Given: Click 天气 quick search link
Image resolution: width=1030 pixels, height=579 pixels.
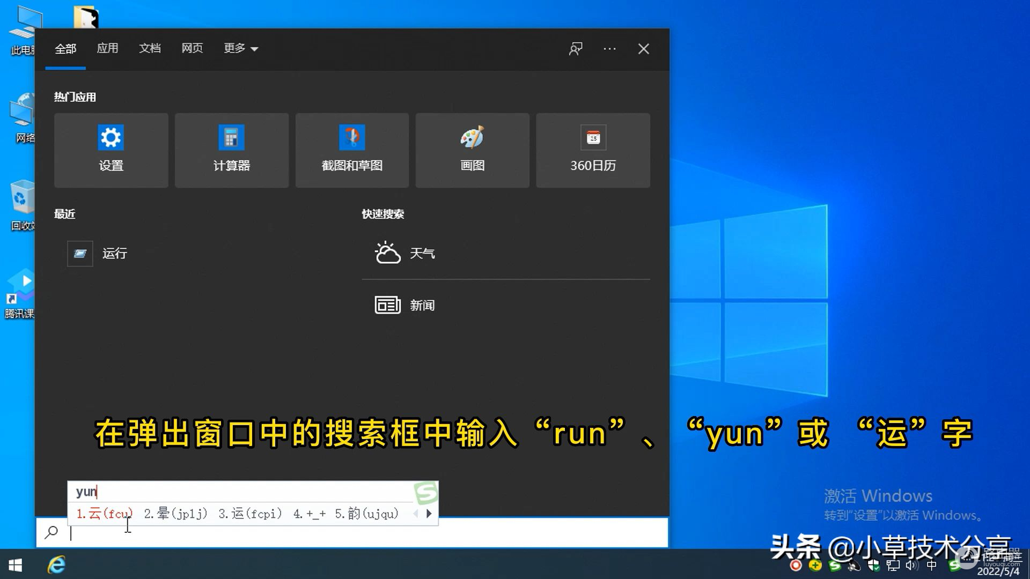Looking at the screenshot, I should pyautogui.click(x=422, y=253).
